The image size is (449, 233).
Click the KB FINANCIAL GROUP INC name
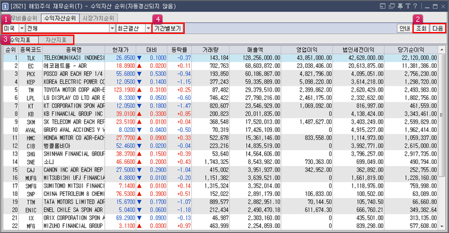73,114
